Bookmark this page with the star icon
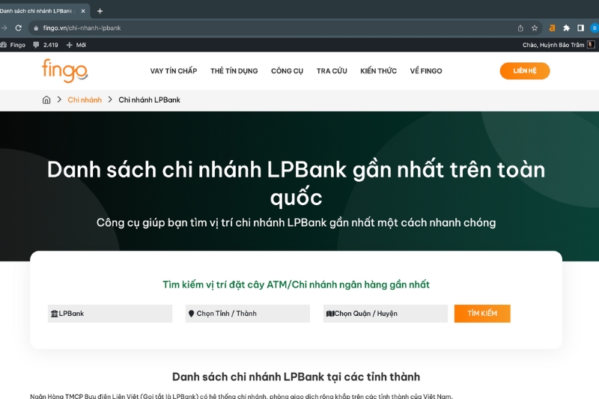The width and height of the screenshot is (599, 399). (x=535, y=28)
